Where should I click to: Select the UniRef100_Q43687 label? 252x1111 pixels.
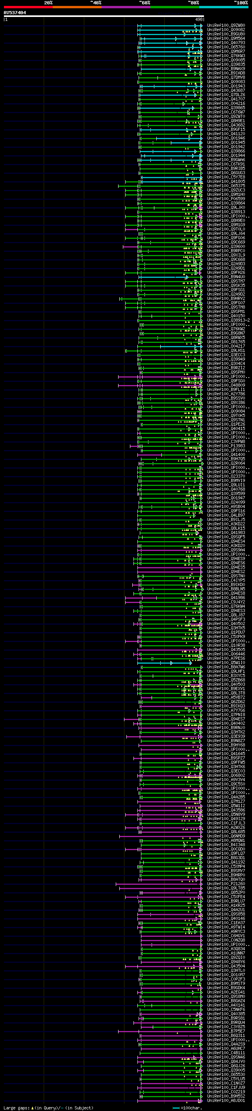point(226,90)
